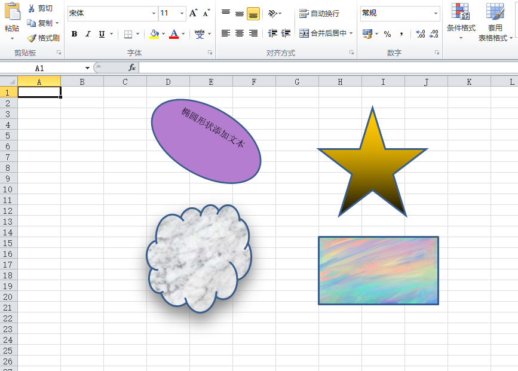518x371 pixels.
Task: Apply comma style number format
Action: (x=401, y=33)
